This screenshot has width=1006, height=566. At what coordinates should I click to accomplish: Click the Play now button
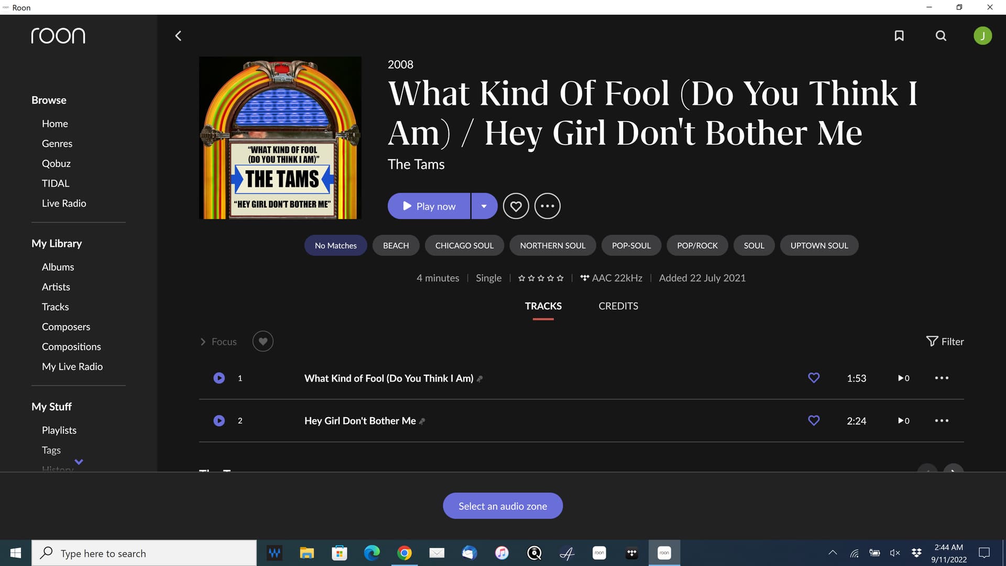point(429,206)
